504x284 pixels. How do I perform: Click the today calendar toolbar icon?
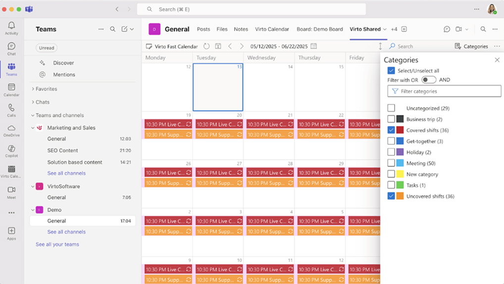[x=218, y=47]
